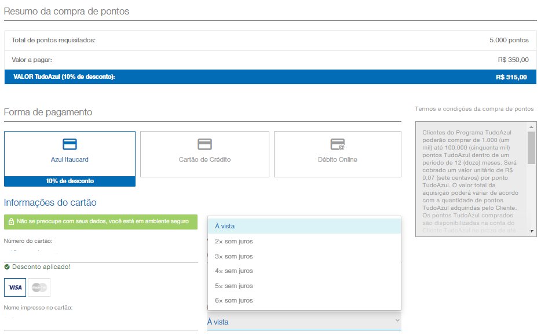Click the Valor a pagar label
The image size is (552, 335).
click(x=32, y=60)
